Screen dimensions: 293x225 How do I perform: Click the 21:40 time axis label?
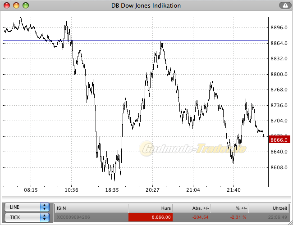[x=233, y=190]
